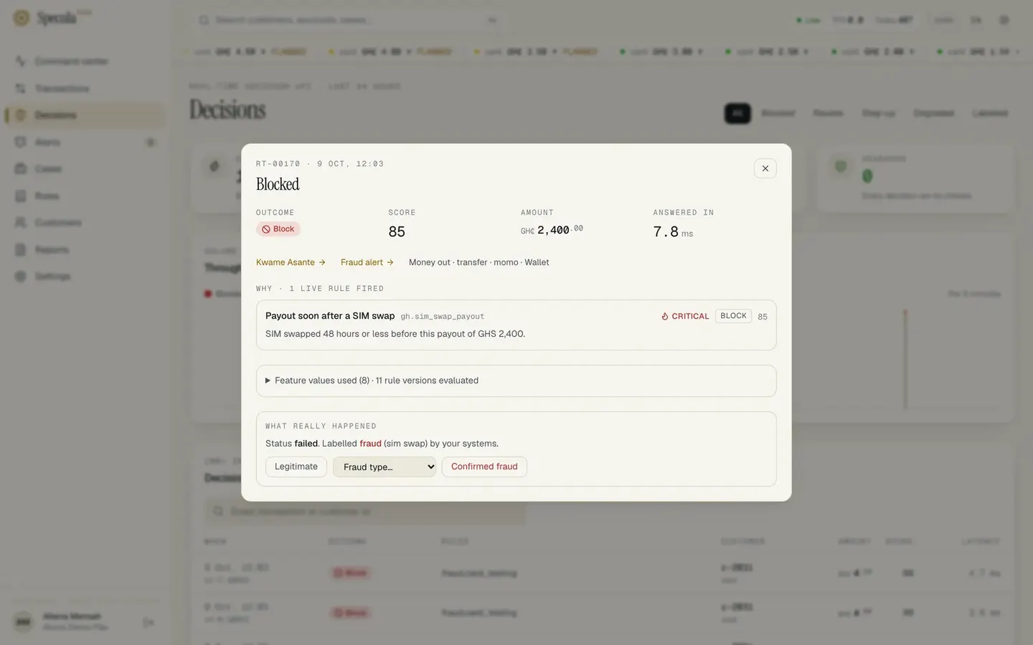Click the rule title 'Payout soon after a SIM swap'
Viewport: 1033px width, 645px height.
pos(330,316)
